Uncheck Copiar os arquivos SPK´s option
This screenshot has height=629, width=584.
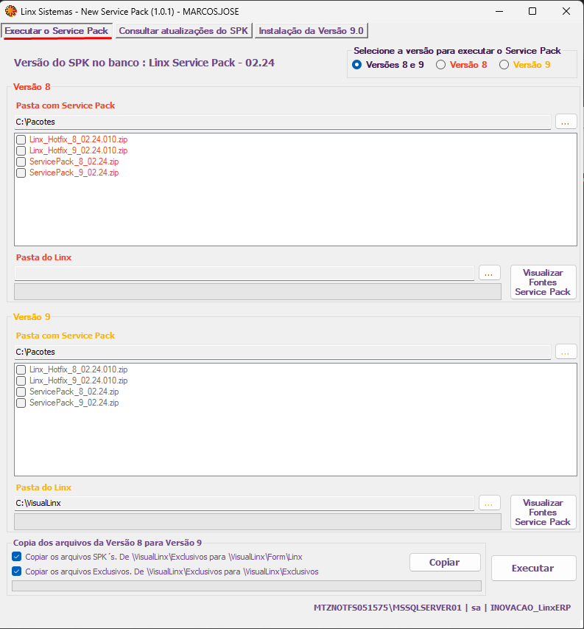(x=16, y=557)
